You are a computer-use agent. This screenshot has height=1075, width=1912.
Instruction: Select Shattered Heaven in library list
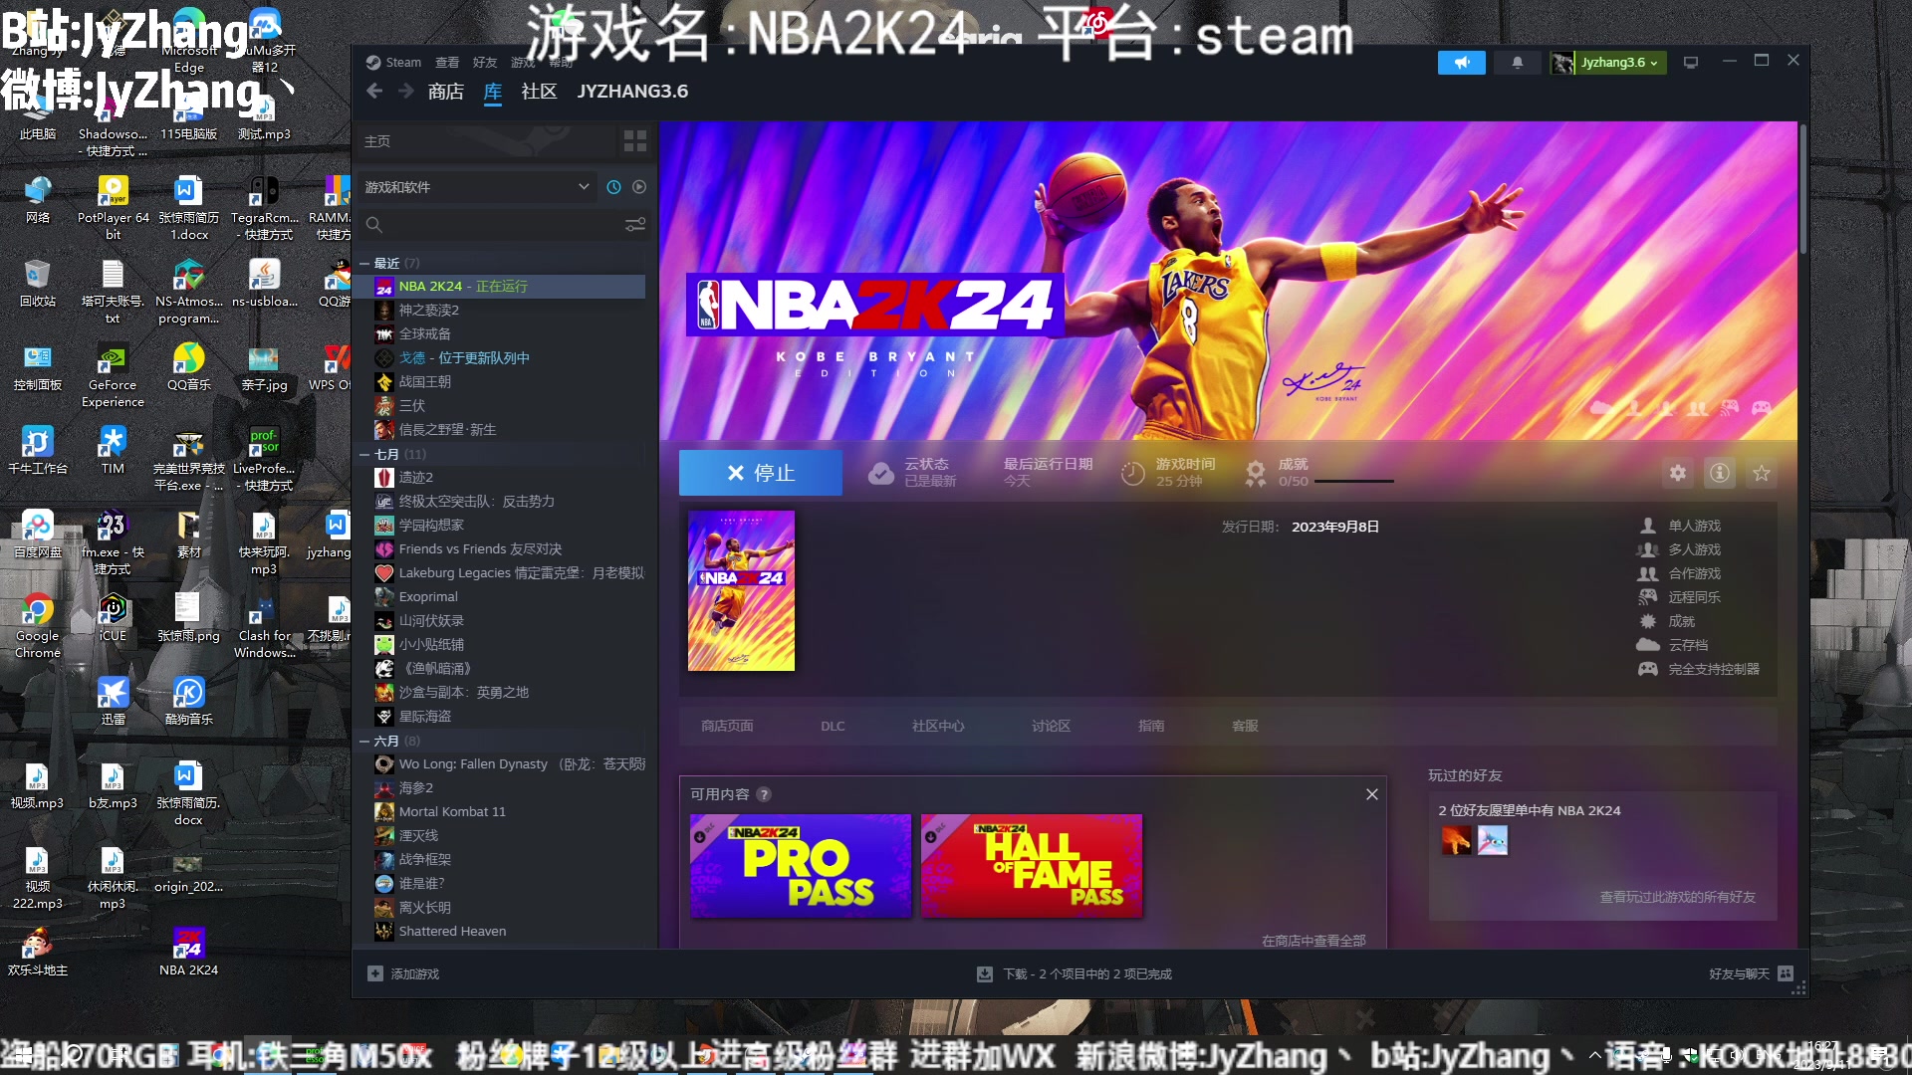pyautogui.click(x=508, y=932)
